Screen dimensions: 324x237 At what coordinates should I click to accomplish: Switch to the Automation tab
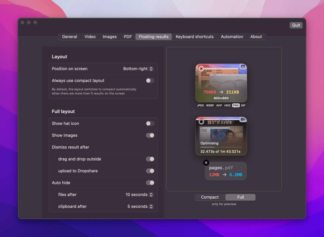coord(232,37)
